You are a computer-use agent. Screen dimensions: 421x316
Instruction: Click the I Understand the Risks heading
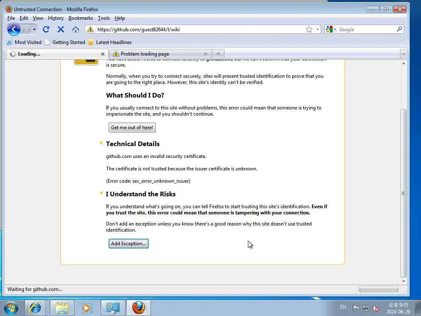(x=141, y=194)
